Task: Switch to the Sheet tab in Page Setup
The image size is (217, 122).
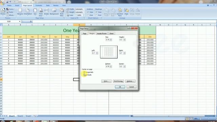Action: (x=112, y=34)
